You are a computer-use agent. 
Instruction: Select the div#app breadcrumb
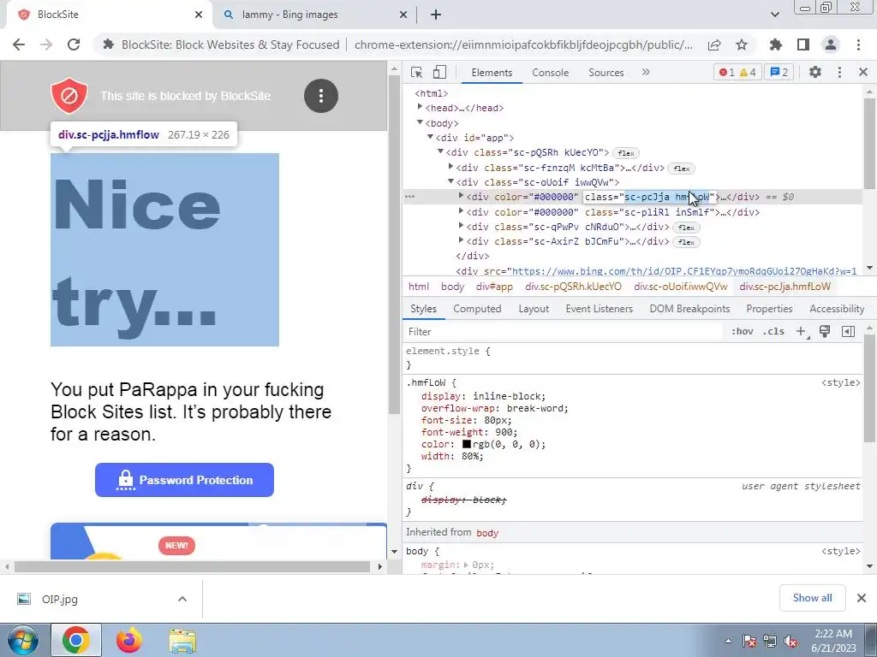(494, 287)
